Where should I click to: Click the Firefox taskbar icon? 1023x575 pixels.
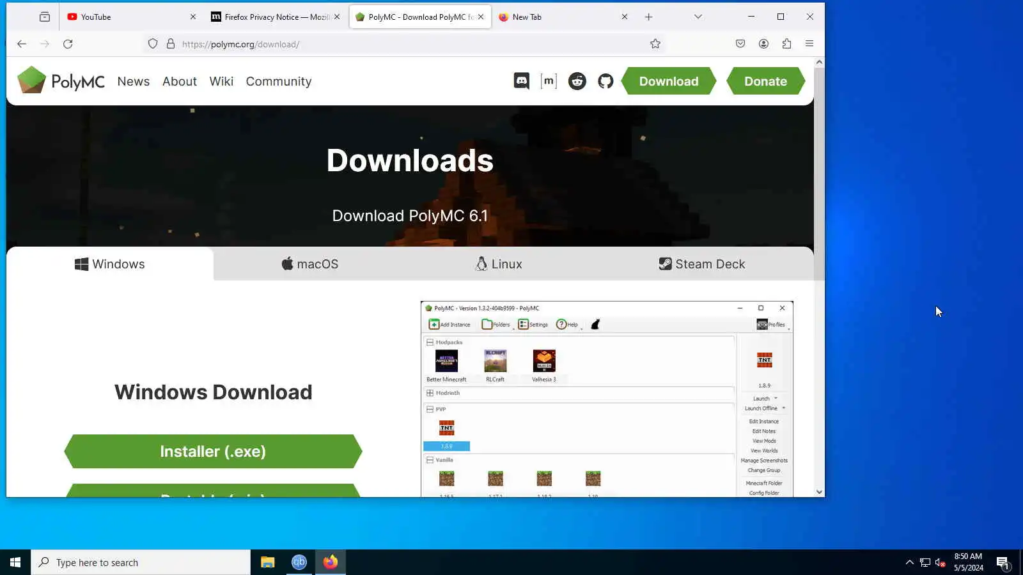(x=331, y=562)
